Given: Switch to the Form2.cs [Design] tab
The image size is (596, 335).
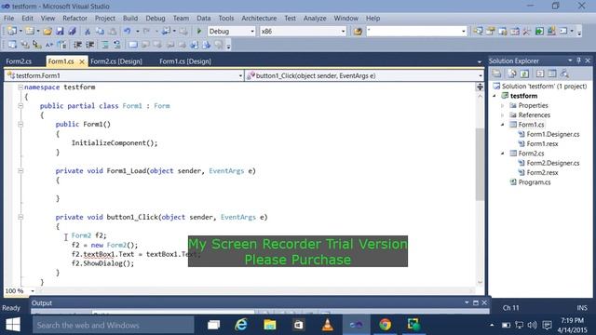Looking at the screenshot, I should 116,61.
